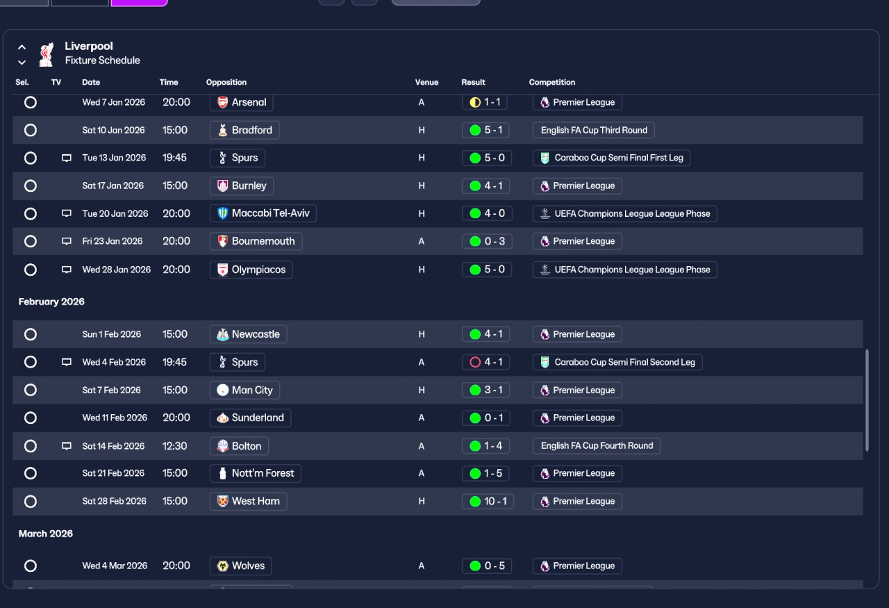Click the Premier League logo for Burnley match
This screenshot has height=608, width=889.
coord(545,186)
